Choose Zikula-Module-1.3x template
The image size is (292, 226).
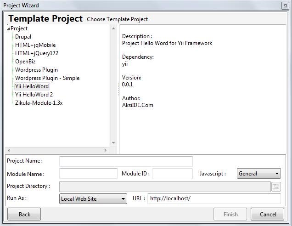coord(39,103)
